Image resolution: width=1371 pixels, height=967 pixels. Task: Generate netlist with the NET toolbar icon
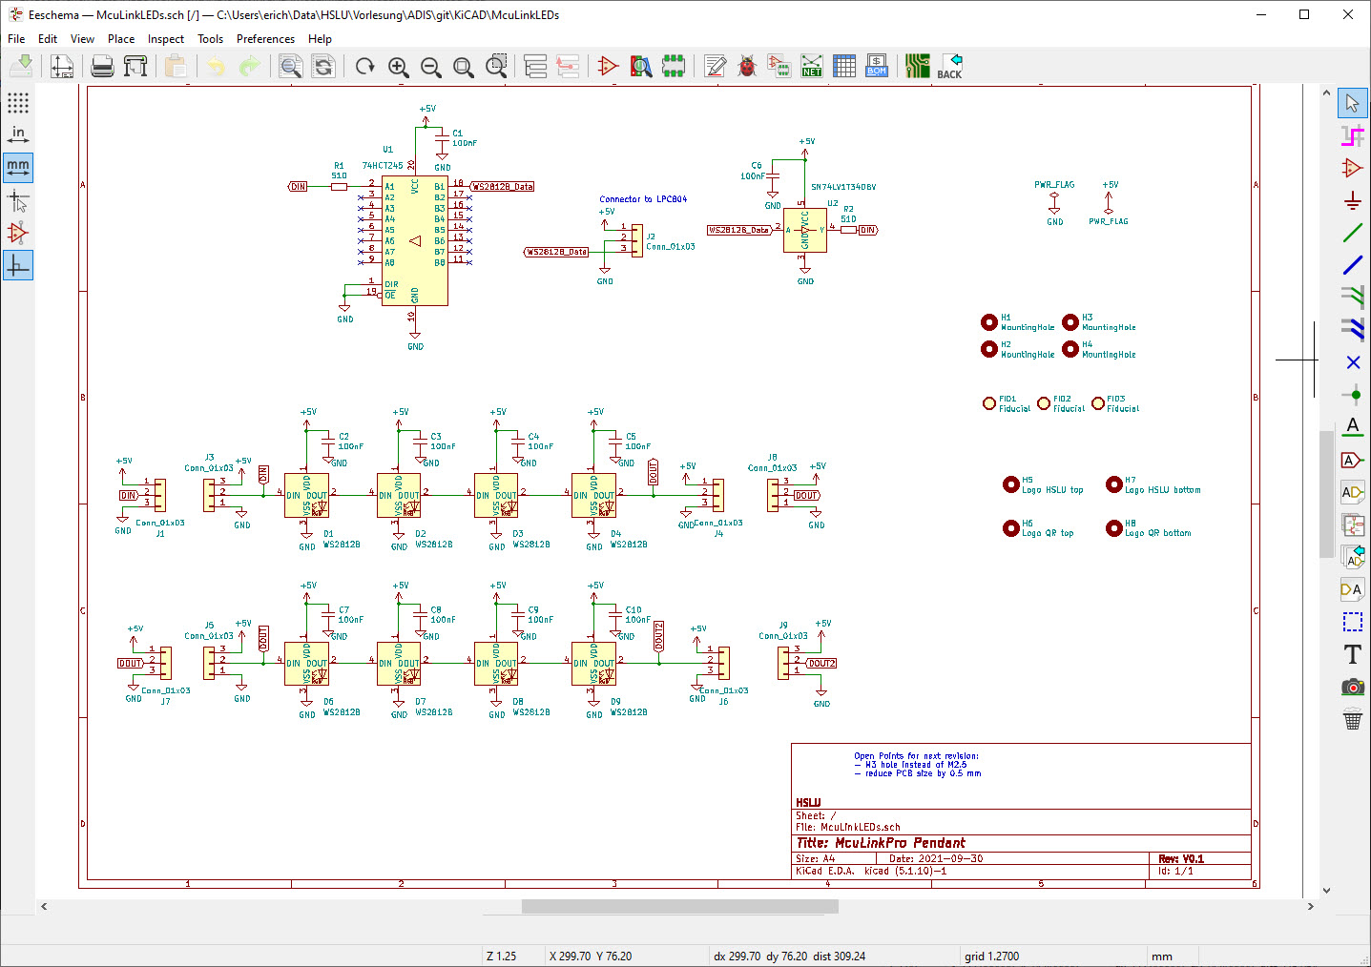(x=812, y=66)
